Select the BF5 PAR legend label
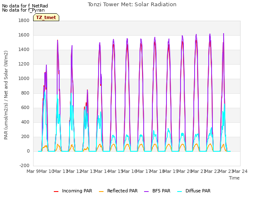 pyautogui.click(x=161, y=191)
